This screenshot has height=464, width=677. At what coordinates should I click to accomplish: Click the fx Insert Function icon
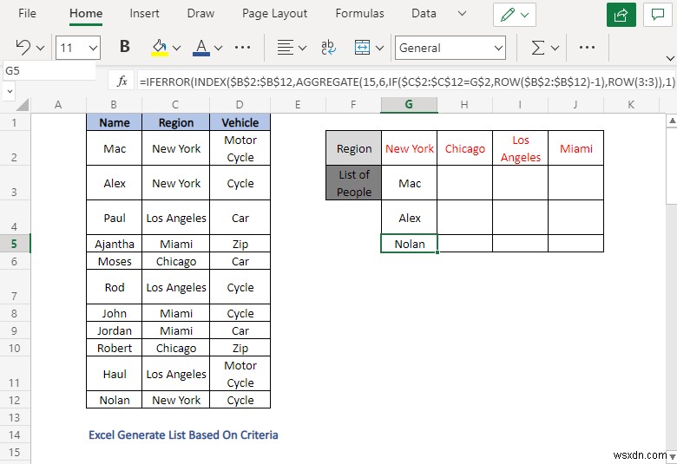coord(122,82)
